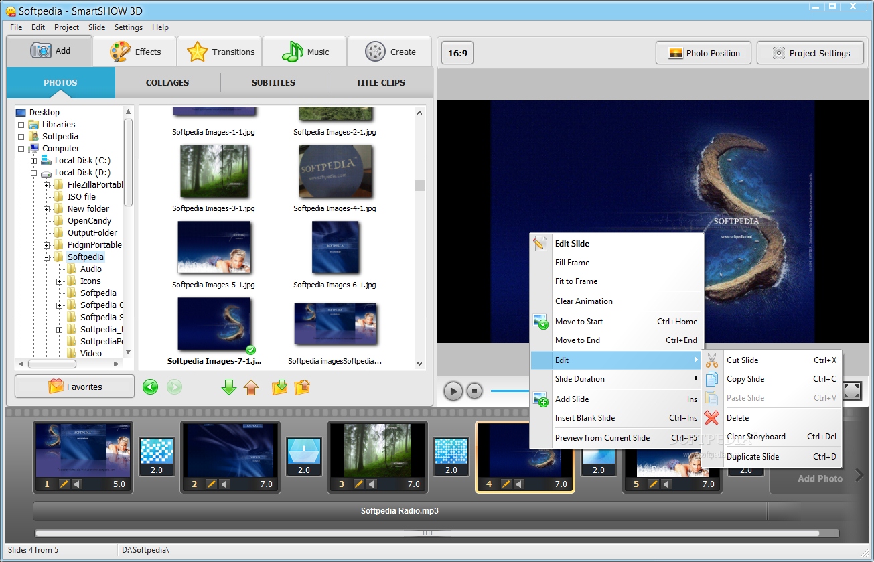Open the Help menu
This screenshot has width=874, height=562.
[160, 27]
